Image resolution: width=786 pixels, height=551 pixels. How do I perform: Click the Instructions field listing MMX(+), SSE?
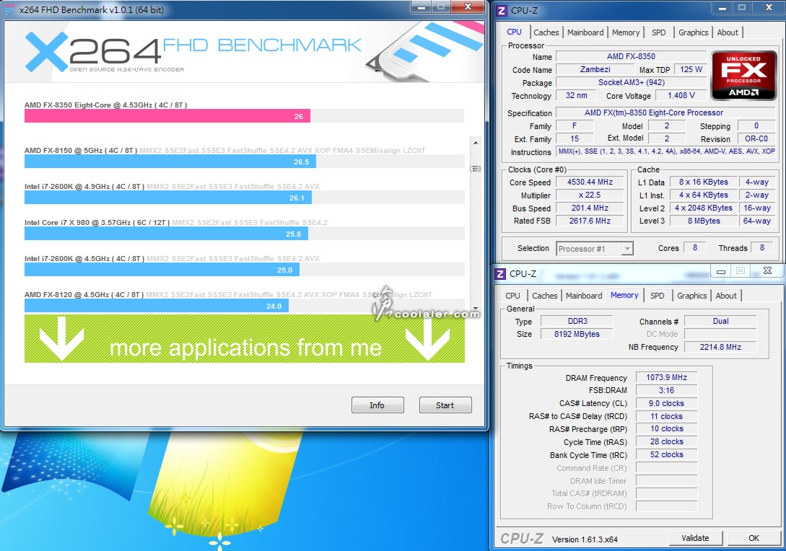[666, 151]
